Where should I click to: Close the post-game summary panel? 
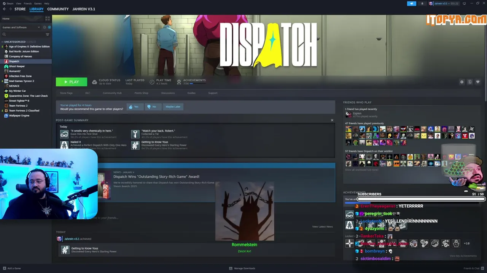click(332, 120)
